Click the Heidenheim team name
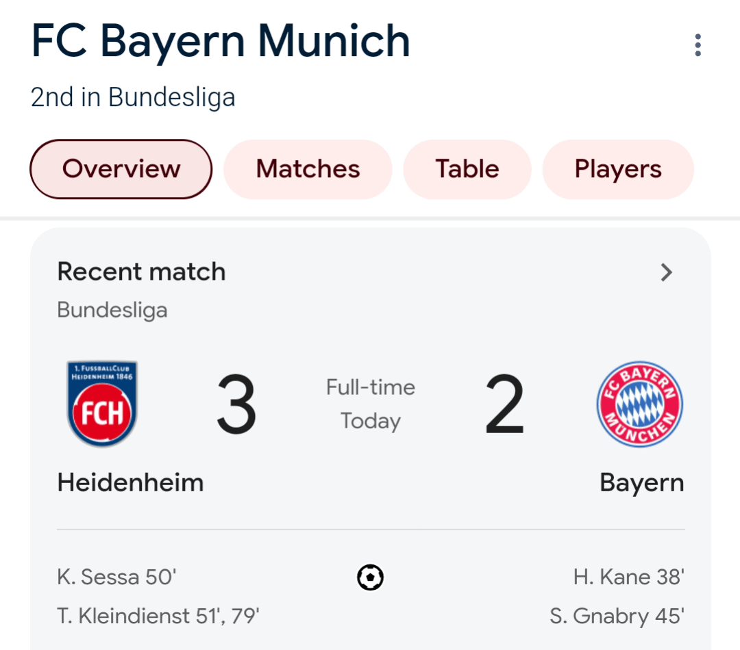Viewport: 740px width, 650px height. point(130,483)
